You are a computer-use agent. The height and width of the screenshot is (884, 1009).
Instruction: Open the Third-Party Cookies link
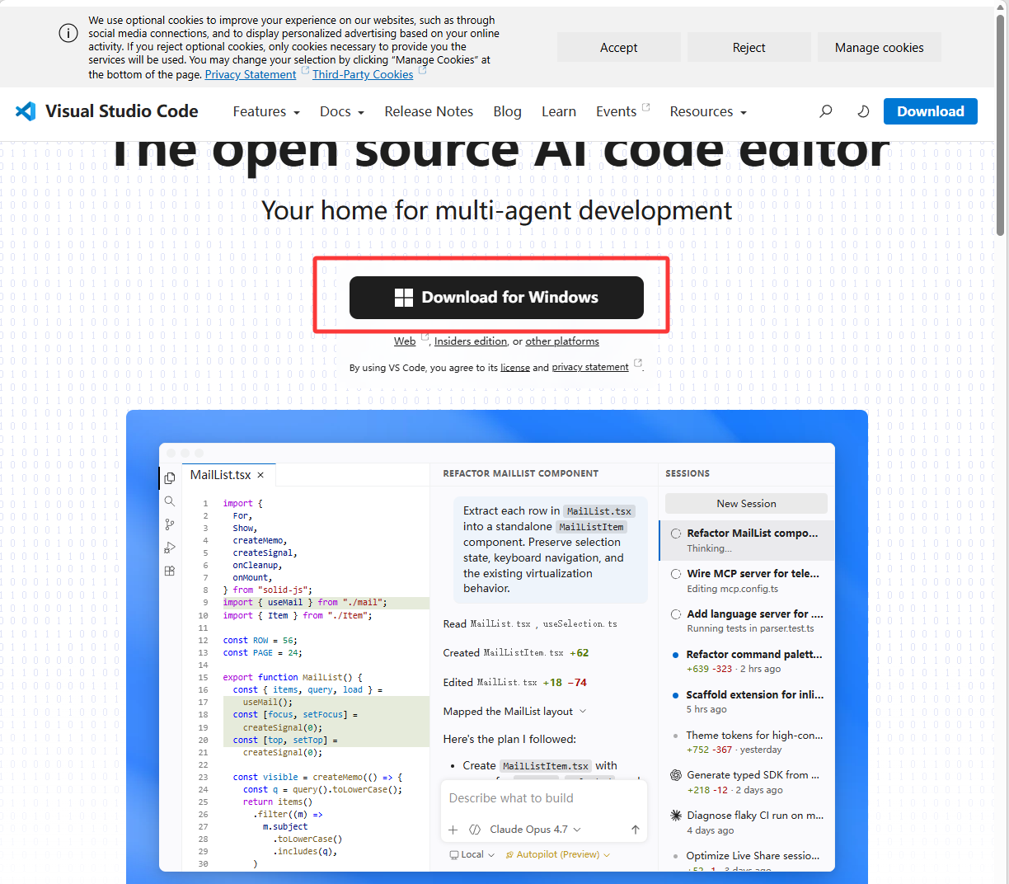point(363,74)
